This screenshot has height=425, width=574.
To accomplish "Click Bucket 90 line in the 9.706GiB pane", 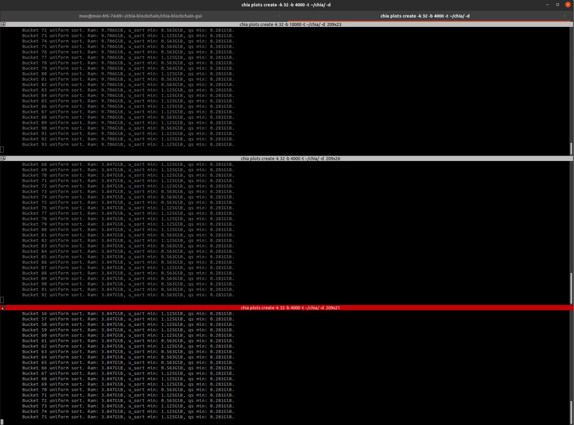I will (x=128, y=128).
